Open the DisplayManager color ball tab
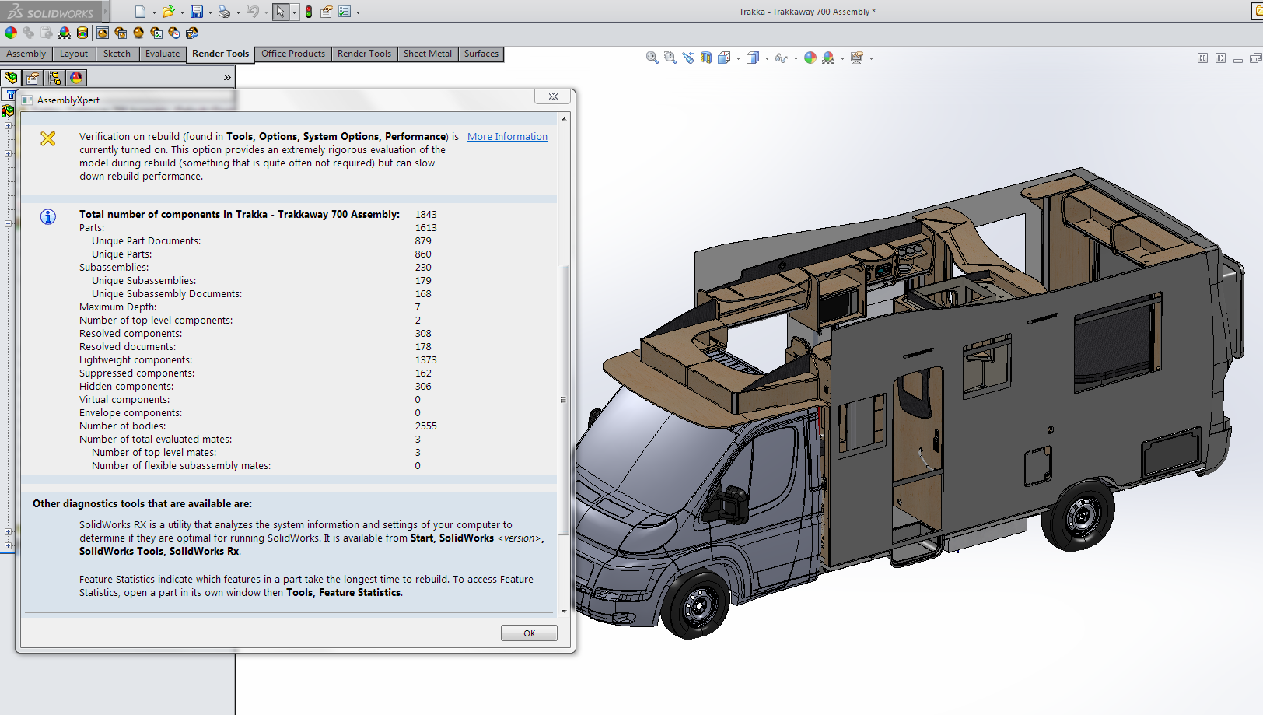The image size is (1263, 715). click(76, 78)
